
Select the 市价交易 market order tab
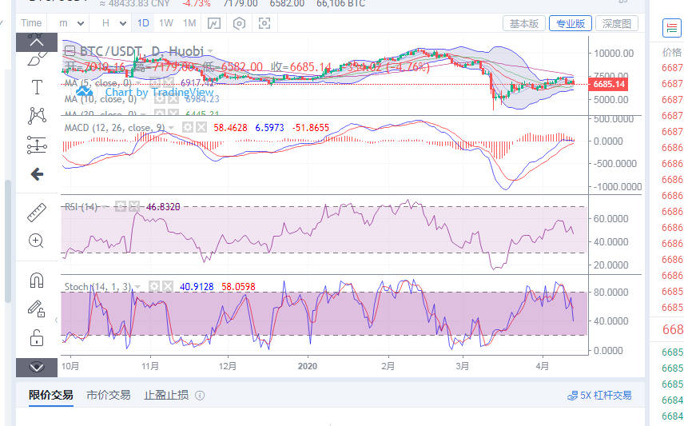(x=108, y=395)
